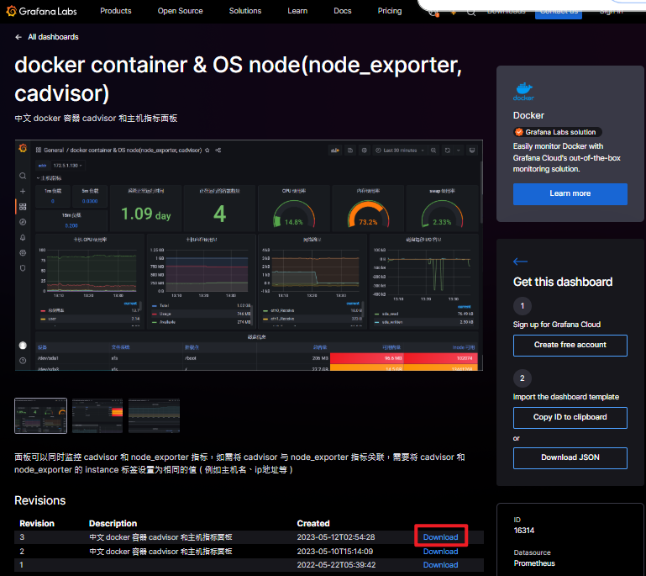Click the dashboards grid icon in the preview sidebar

(x=23, y=207)
